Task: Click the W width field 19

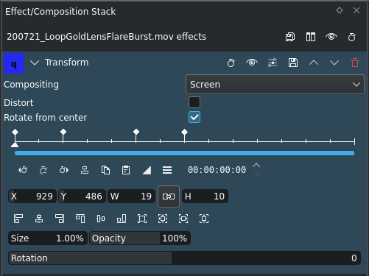Action: [x=132, y=197]
